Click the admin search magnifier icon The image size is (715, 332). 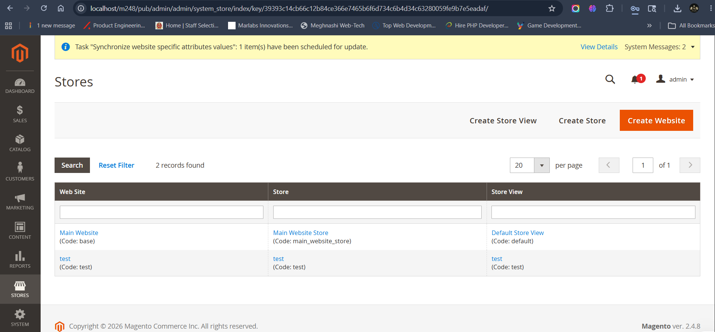(x=610, y=79)
